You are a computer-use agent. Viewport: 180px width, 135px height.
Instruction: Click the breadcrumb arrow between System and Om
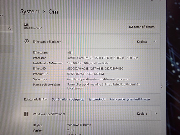pyautogui.click(x=44, y=12)
